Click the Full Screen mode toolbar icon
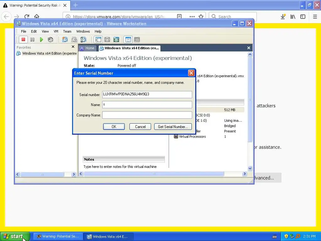This screenshot has height=241, width=321. pyautogui.click(x=116, y=40)
